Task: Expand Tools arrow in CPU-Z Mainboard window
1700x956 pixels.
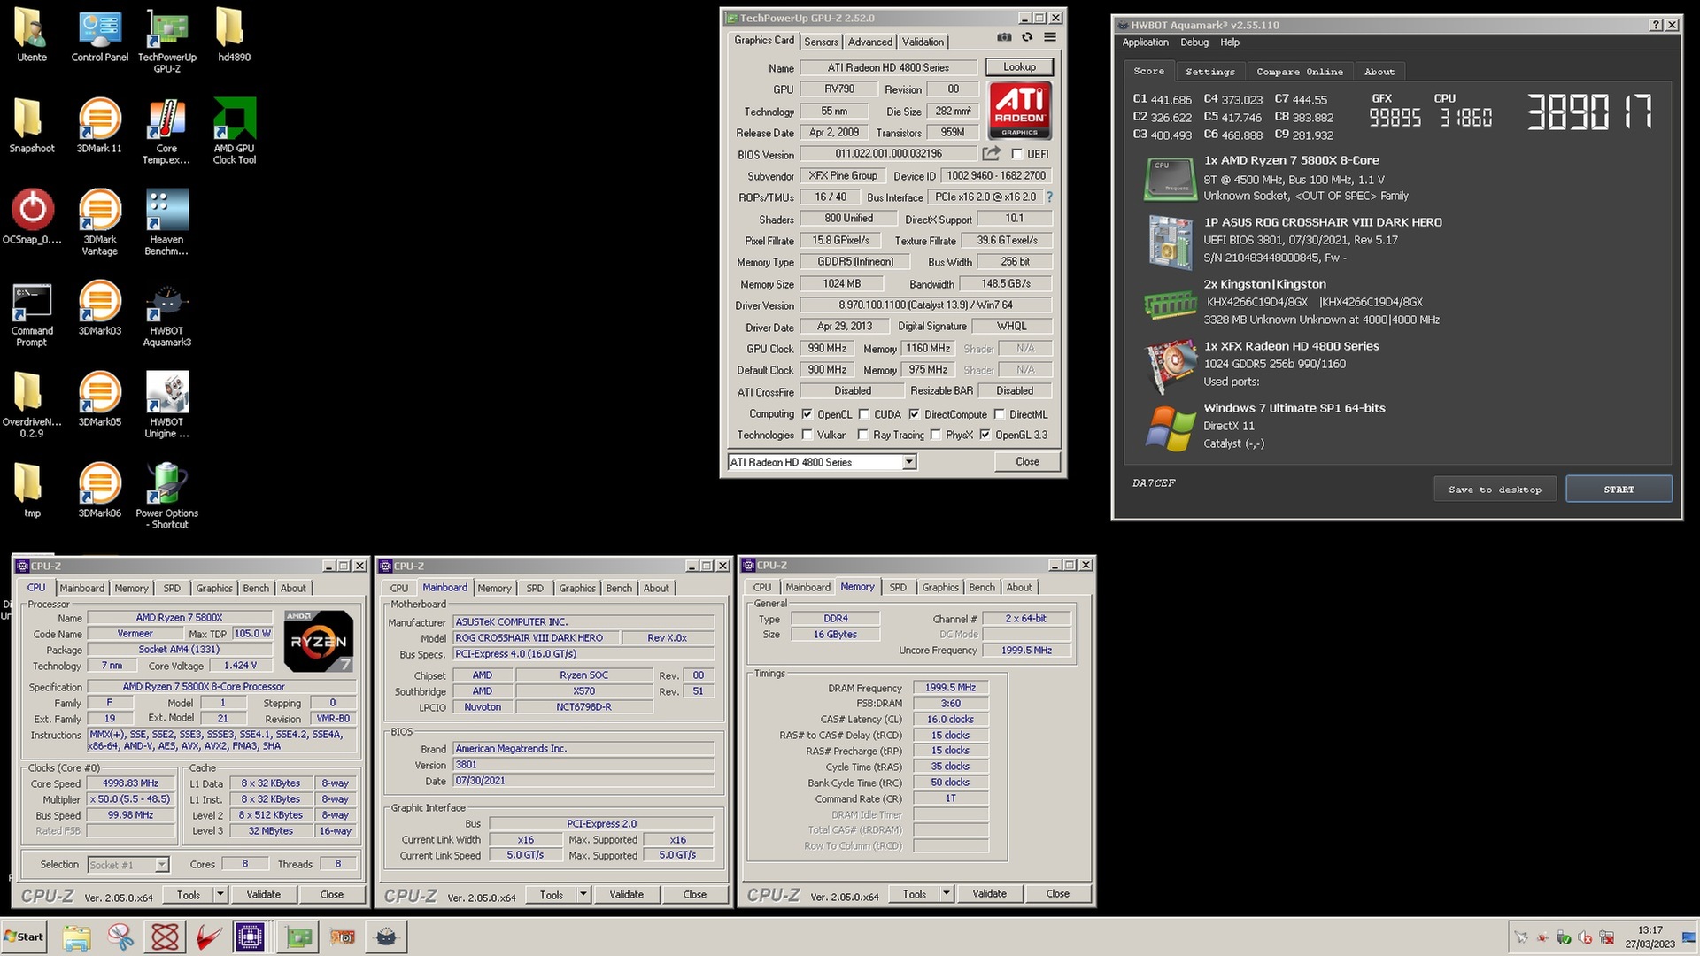Action: 583,894
